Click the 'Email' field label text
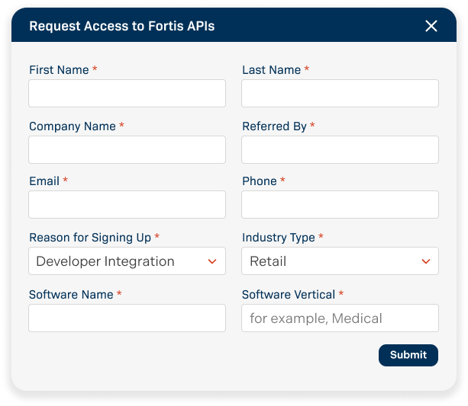Viewport: 468px width, 406px height. click(44, 181)
